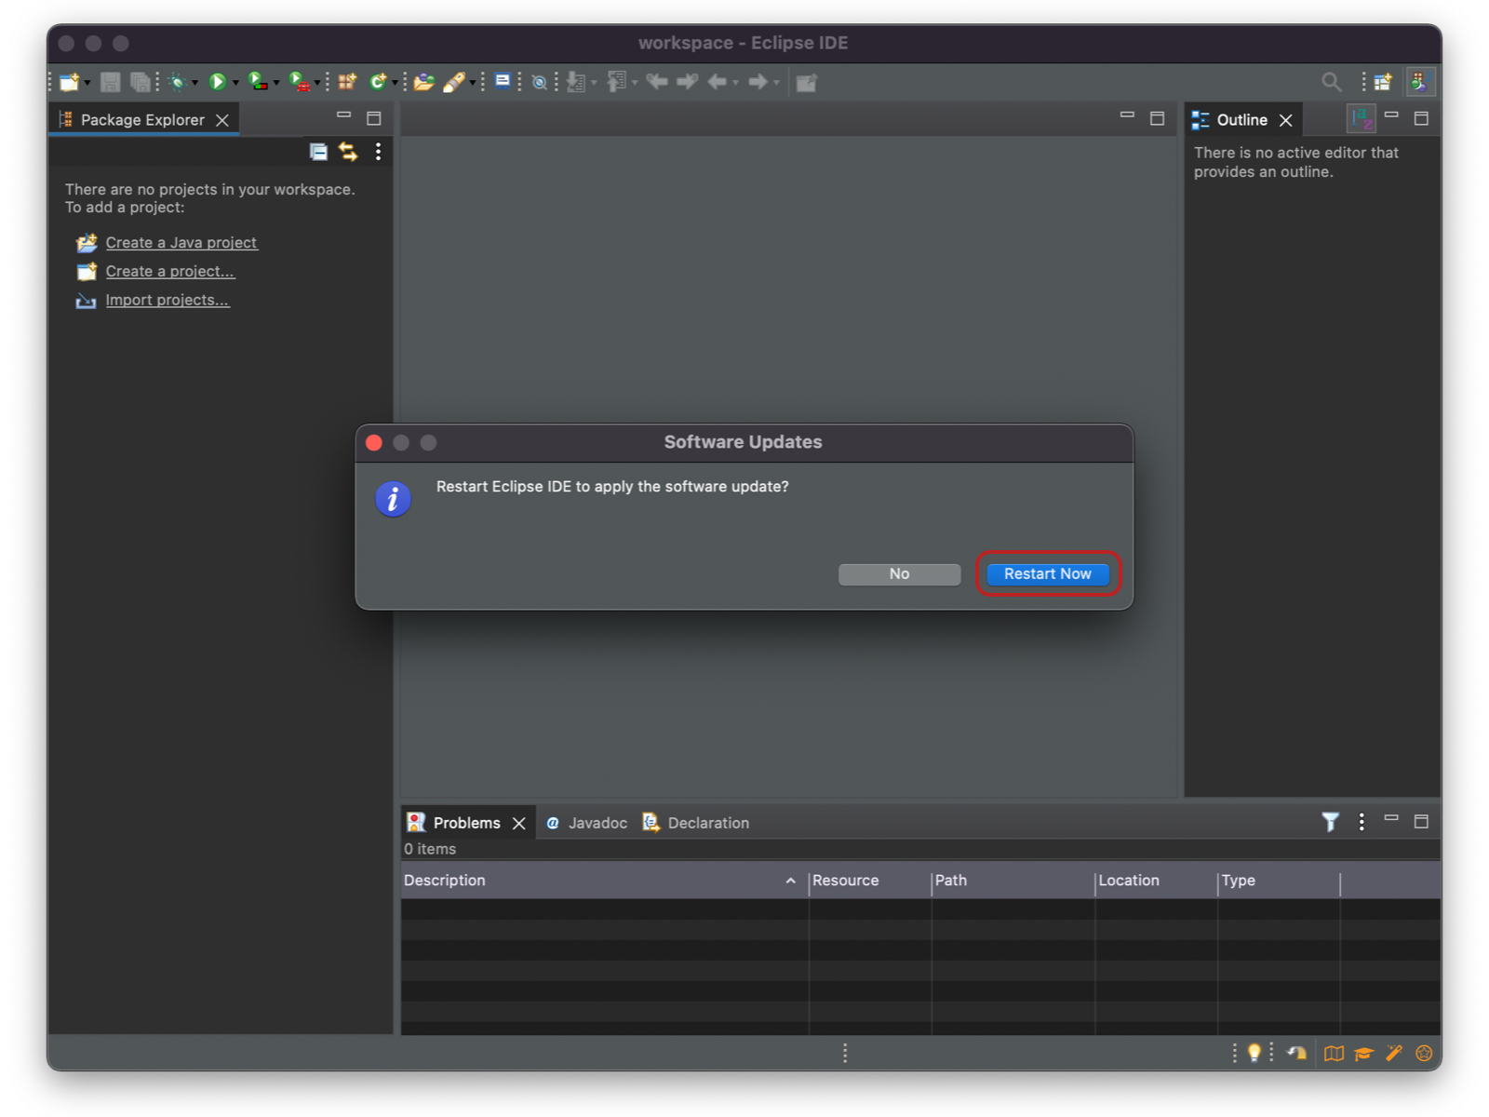This screenshot has height=1117, width=1489.
Task: Close the Problems tab
Action: [519, 823]
